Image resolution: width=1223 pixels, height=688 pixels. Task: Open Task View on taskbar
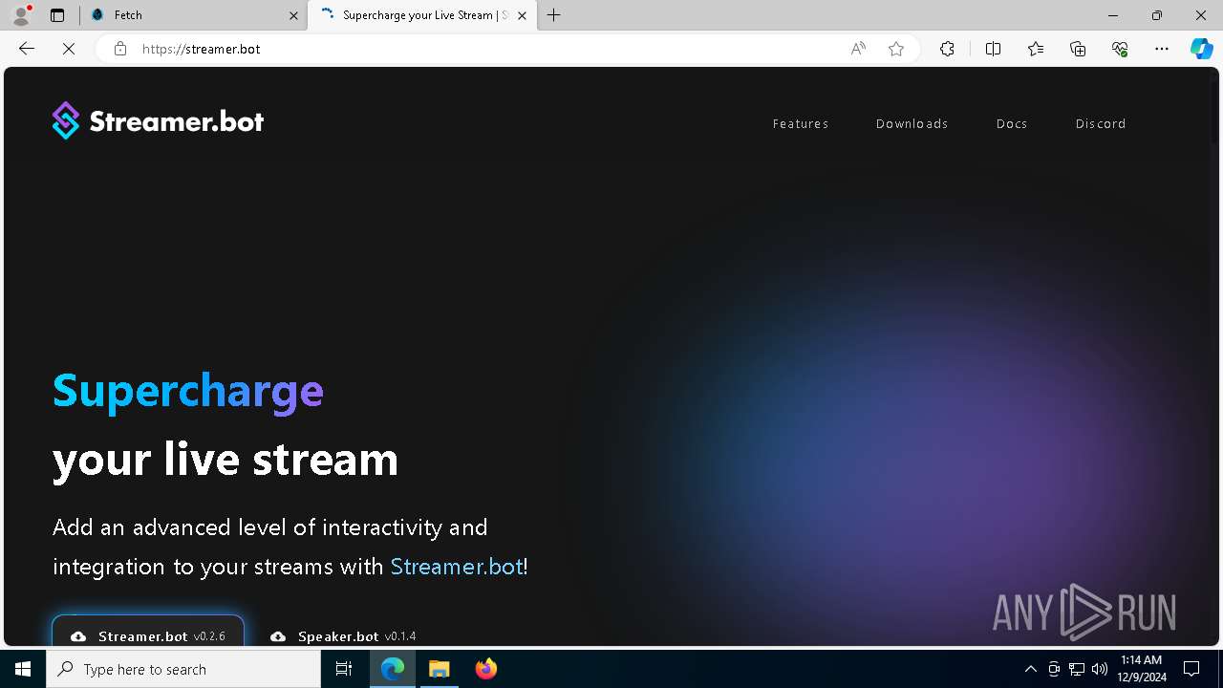tap(344, 669)
